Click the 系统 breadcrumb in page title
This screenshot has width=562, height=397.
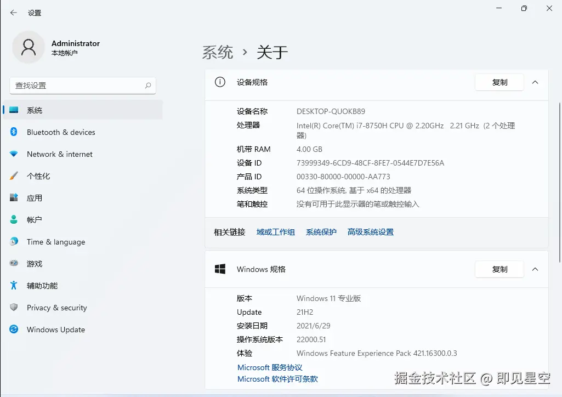pyautogui.click(x=218, y=52)
